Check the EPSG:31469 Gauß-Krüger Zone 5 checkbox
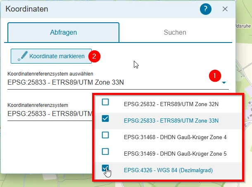The image size is (252, 187). [x=105, y=151]
